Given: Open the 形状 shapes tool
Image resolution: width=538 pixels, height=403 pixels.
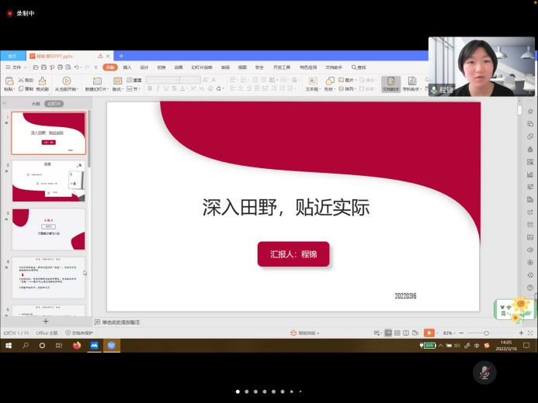Looking at the screenshot, I should pos(329,81).
